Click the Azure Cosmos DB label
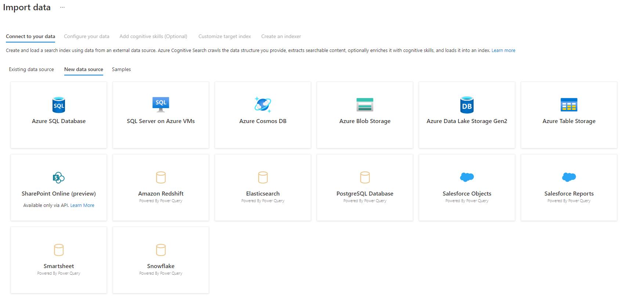Image resolution: width=623 pixels, height=297 pixels. point(263,121)
